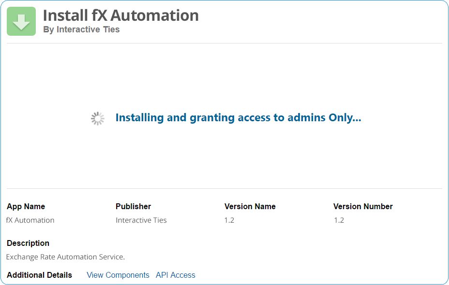The width and height of the screenshot is (449, 285).
Task: Click the loading spinner icon
Action: point(98,118)
